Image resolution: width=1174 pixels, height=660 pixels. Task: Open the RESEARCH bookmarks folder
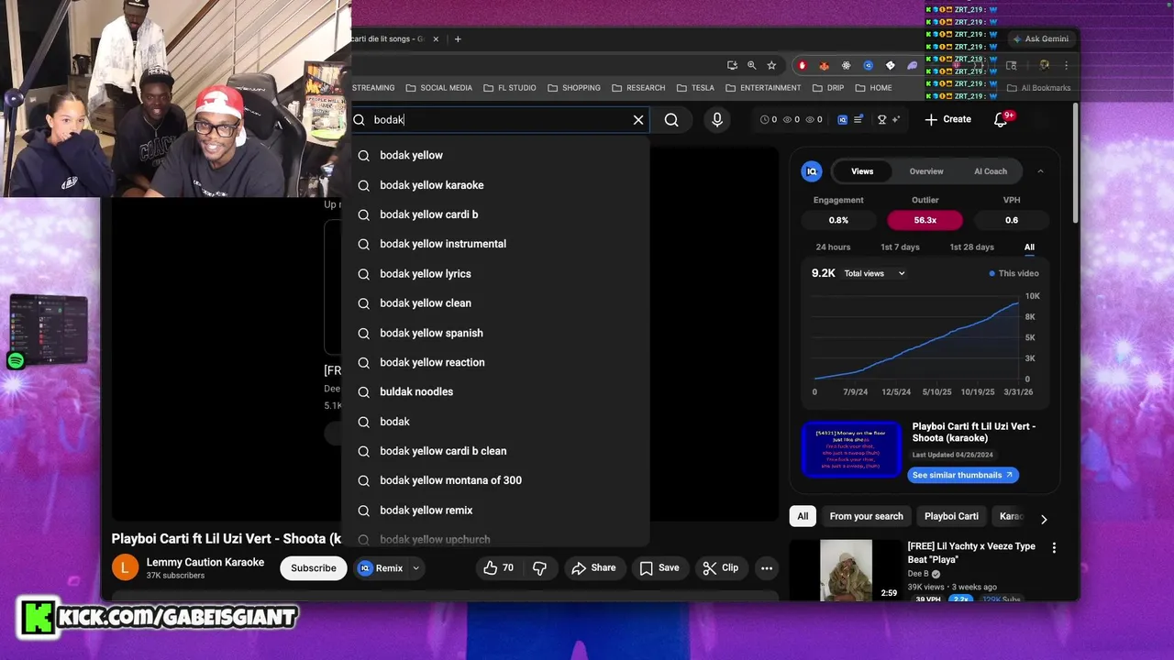tap(638, 88)
